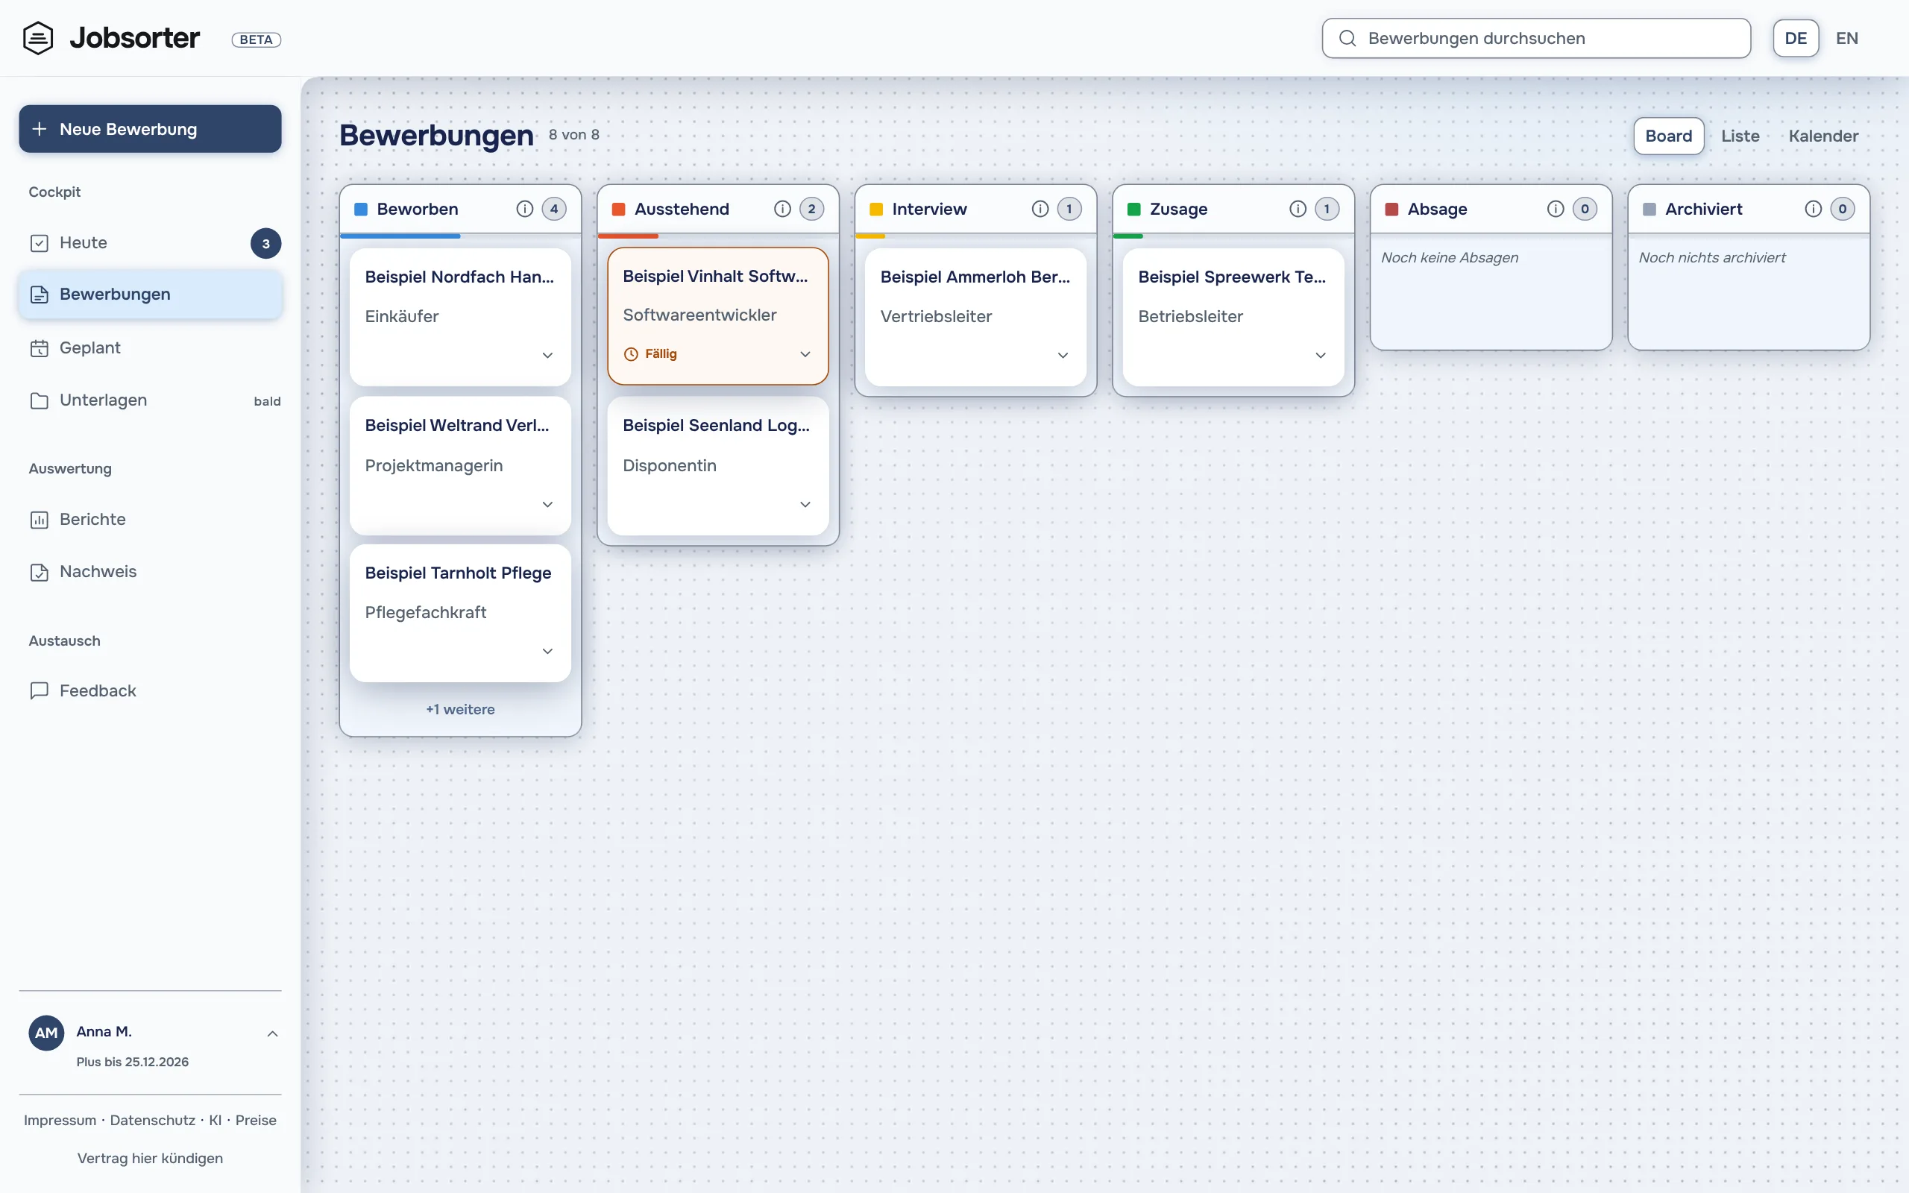
Task: Click the Neue Bewerbung button
Action: (x=150, y=130)
